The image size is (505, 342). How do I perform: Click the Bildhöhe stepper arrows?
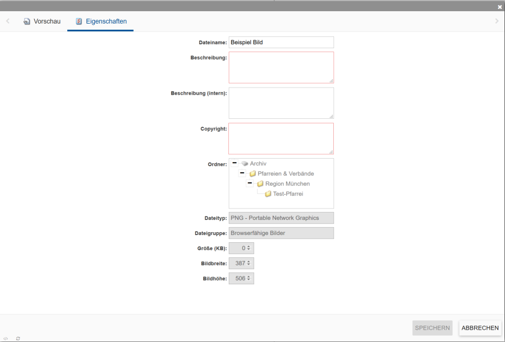250,278
